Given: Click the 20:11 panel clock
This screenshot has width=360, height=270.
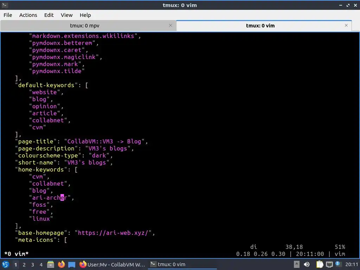Looking at the screenshot, I should [351, 265].
